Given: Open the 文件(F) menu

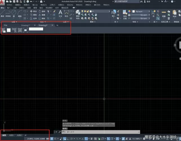Looking at the screenshot, I should click(9, 5).
